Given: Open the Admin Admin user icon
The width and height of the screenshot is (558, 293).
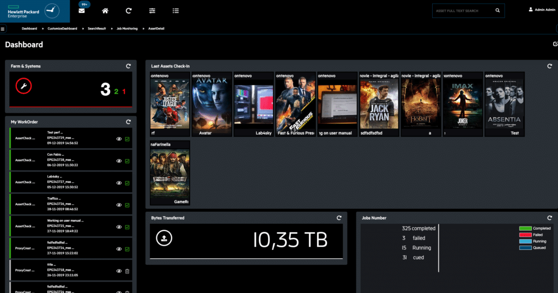Looking at the screenshot, I should (x=531, y=10).
